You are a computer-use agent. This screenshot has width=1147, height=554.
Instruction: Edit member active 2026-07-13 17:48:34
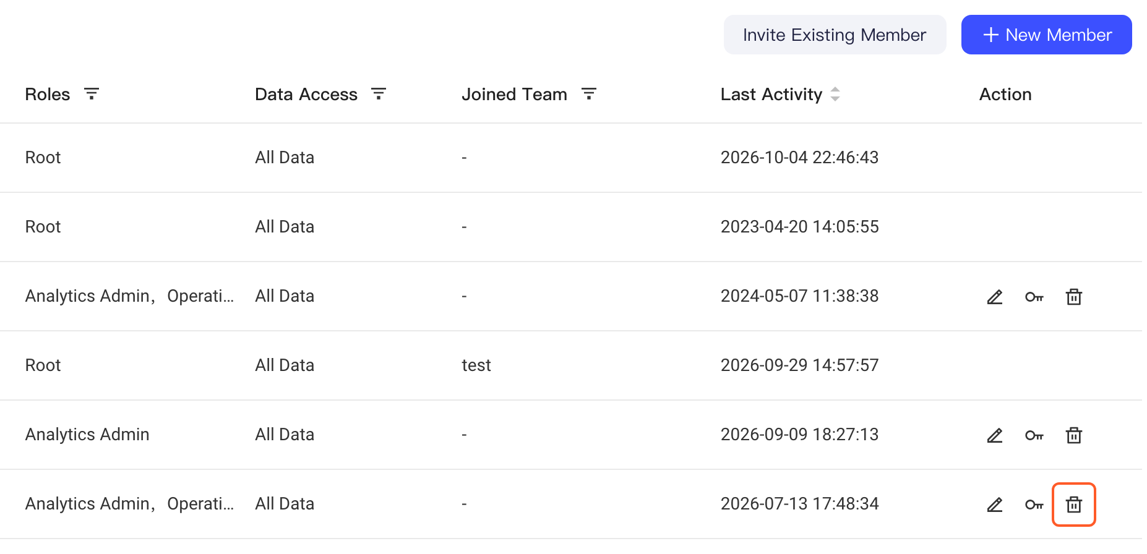click(995, 505)
